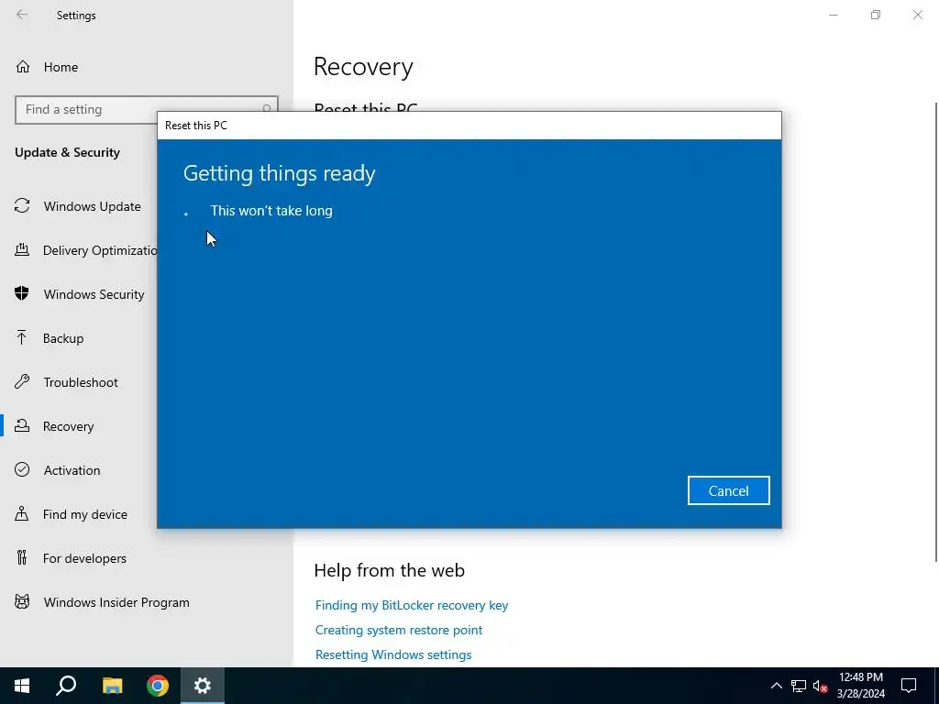
Task: Go back with Settings back arrow
Action: [x=22, y=15]
